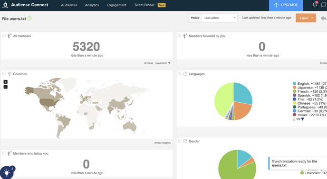Open the Audiences menu
This screenshot has height=179, width=327.
tap(69, 5)
